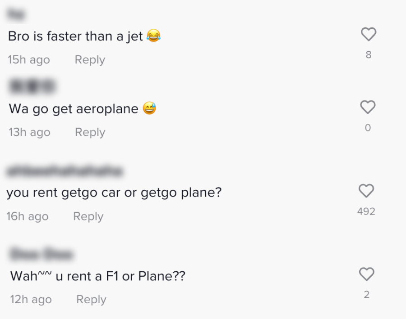Image resolution: width=406 pixels, height=319 pixels.
Task: Click the "Wah~~ u rent a F1 or Plane??" text
Action: tap(97, 276)
